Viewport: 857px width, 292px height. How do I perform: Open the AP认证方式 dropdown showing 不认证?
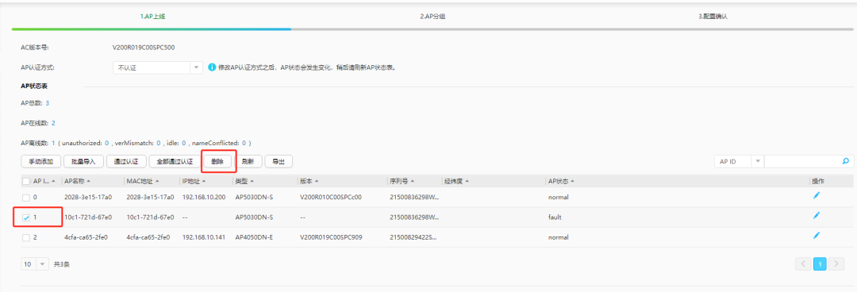tap(158, 67)
